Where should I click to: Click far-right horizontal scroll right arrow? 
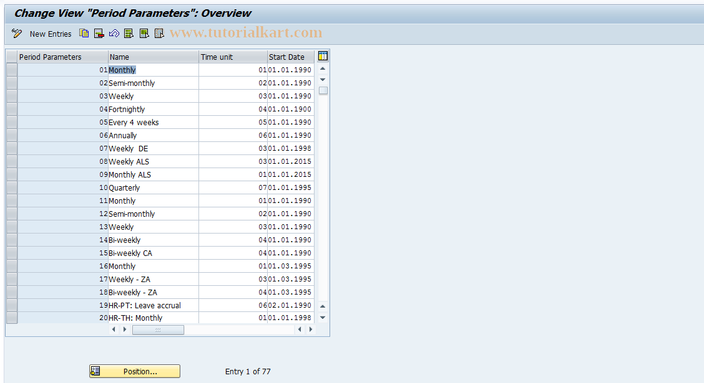pyautogui.click(x=310, y=329)
